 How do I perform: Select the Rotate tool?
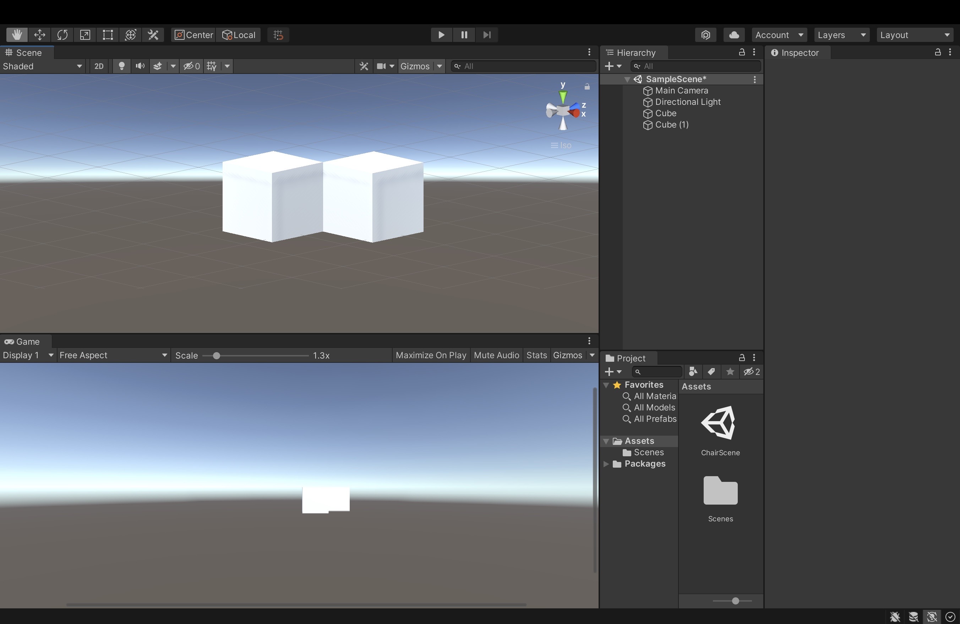pos(62,35)
